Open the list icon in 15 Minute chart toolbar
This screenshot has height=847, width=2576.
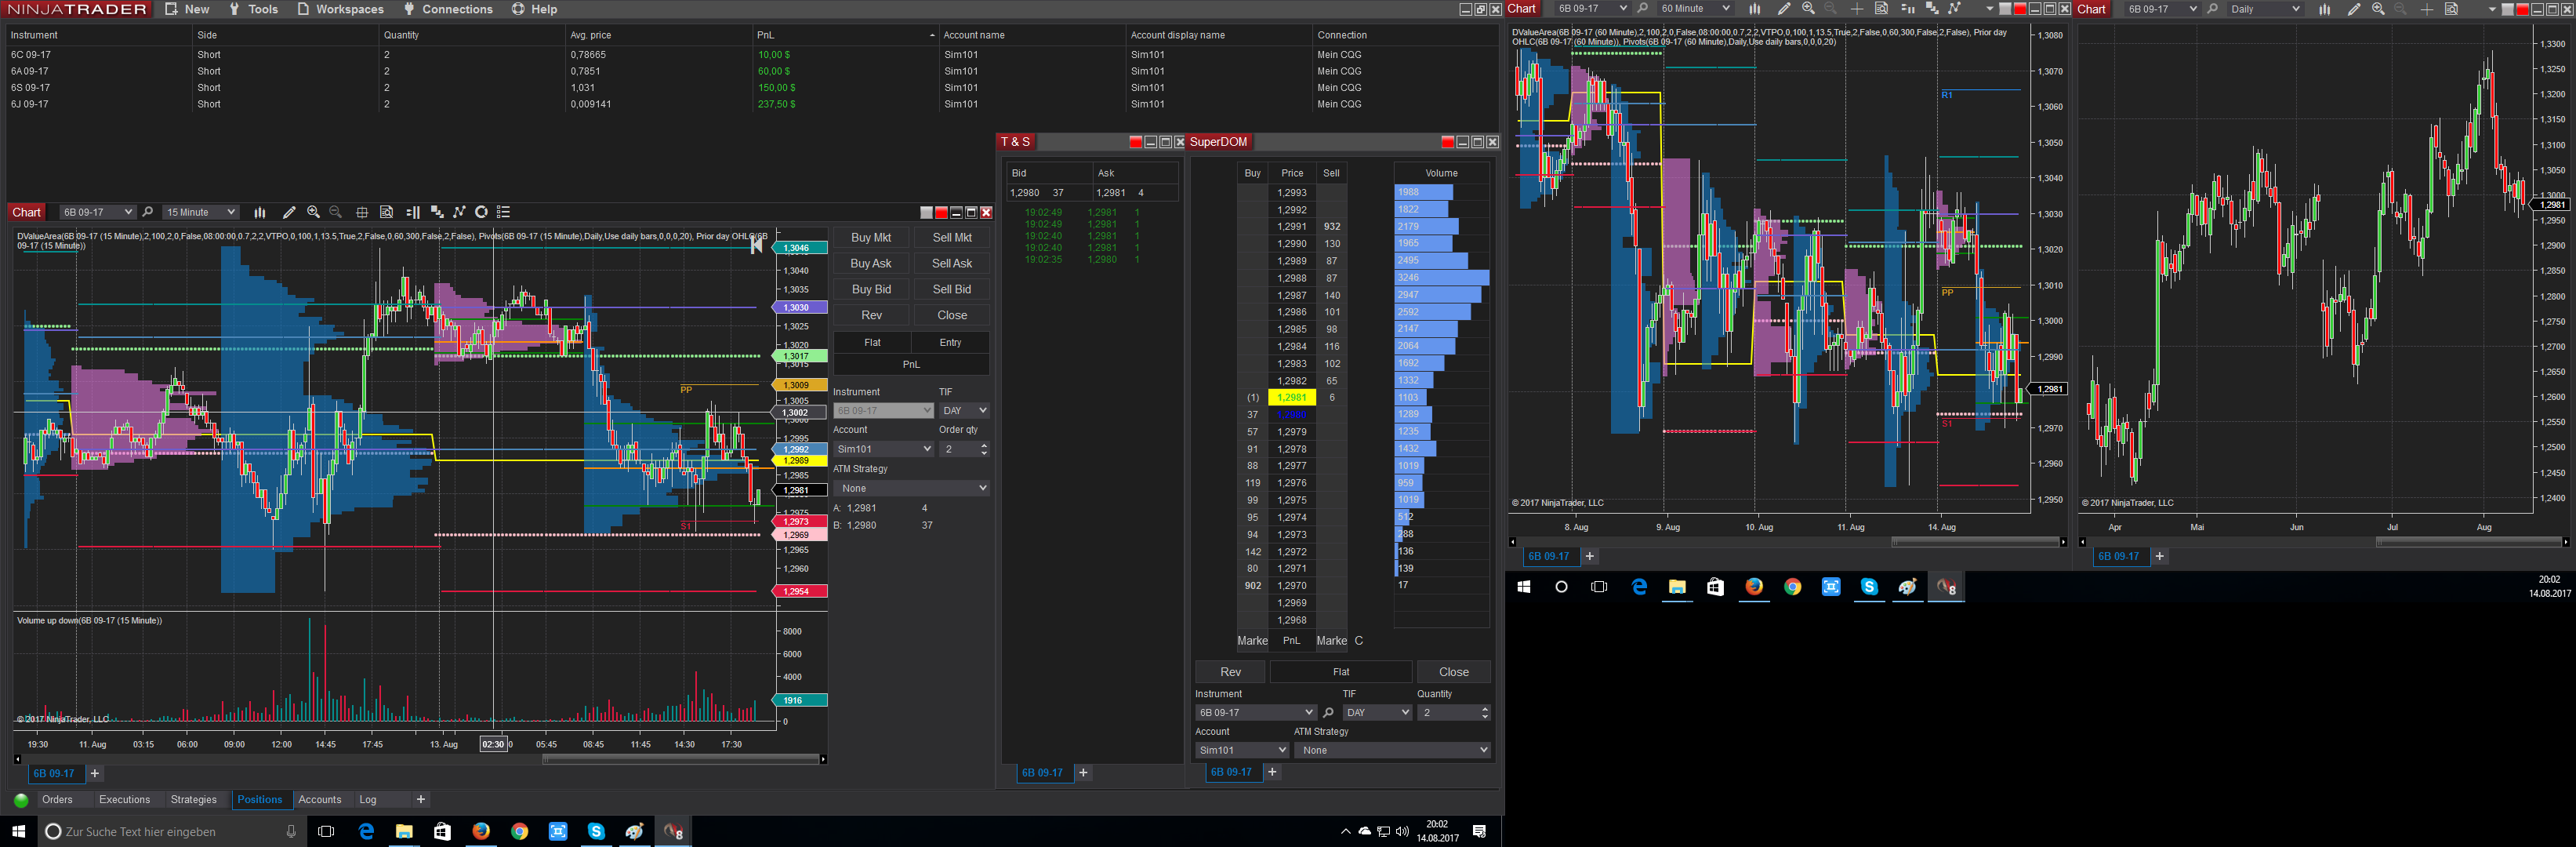coord(504,212)
